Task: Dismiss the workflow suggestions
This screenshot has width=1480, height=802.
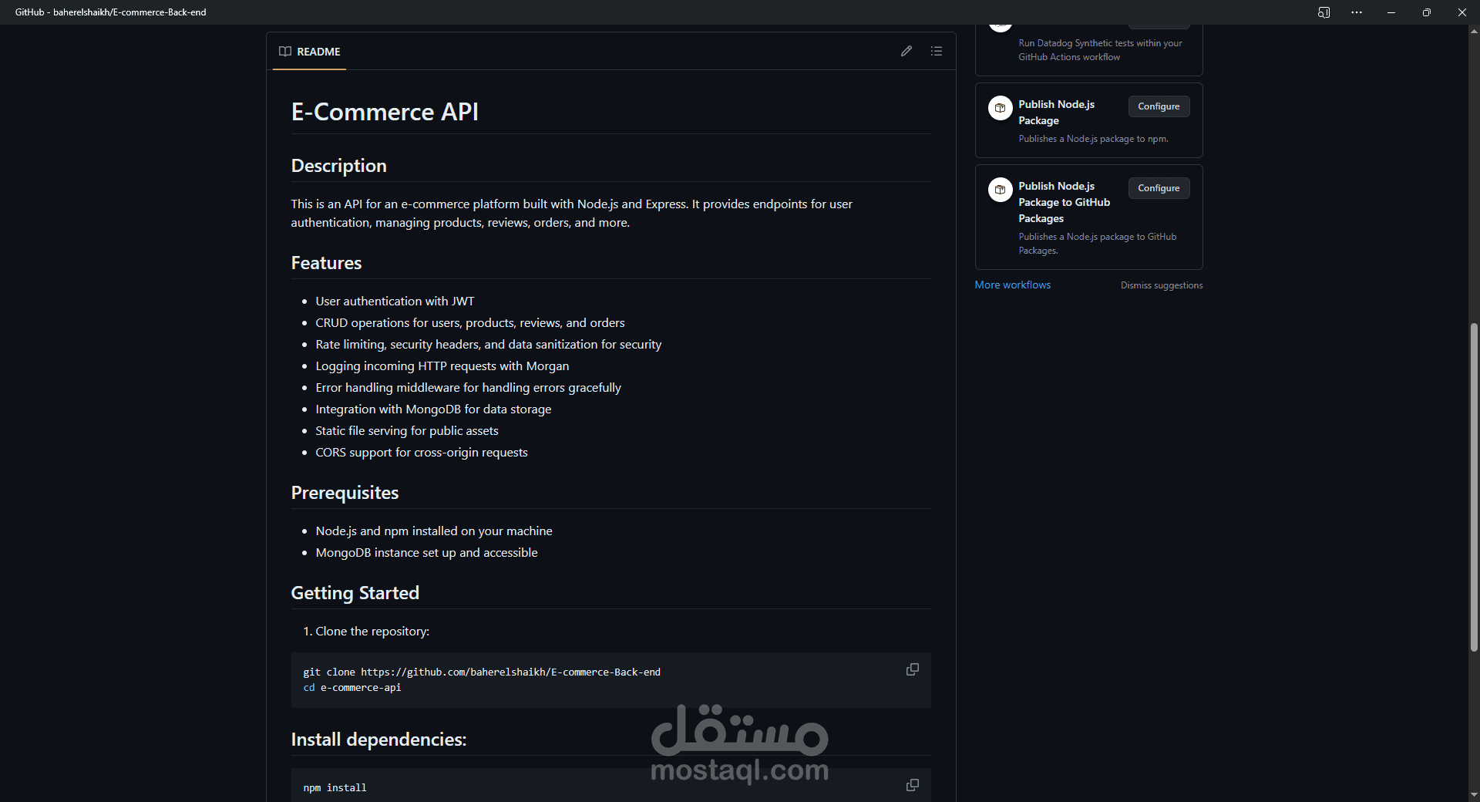Action: [1162, 285]
